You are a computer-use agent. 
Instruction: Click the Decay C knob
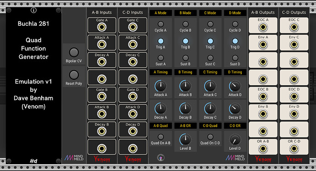click(x=210, y=109)
